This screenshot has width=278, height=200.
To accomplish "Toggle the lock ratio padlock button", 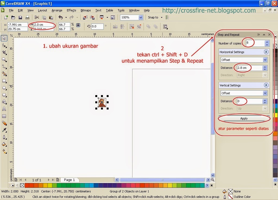I will (78, 25).
